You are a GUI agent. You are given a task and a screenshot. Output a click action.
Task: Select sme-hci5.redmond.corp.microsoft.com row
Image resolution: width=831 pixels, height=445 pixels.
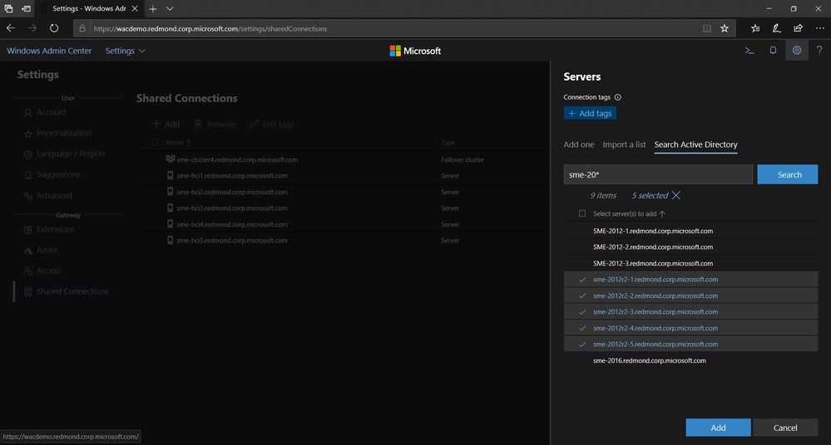coord(343,240)
